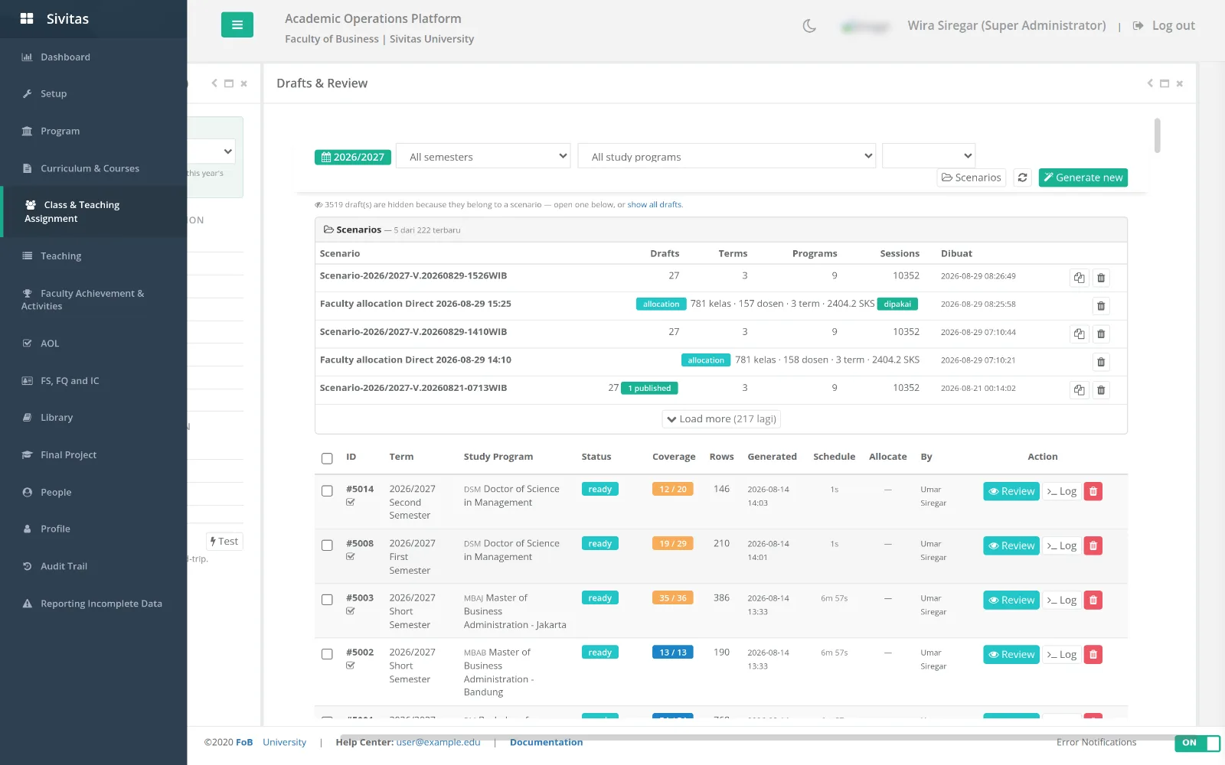Refresh the drafts list icon

coord(1022,177)
